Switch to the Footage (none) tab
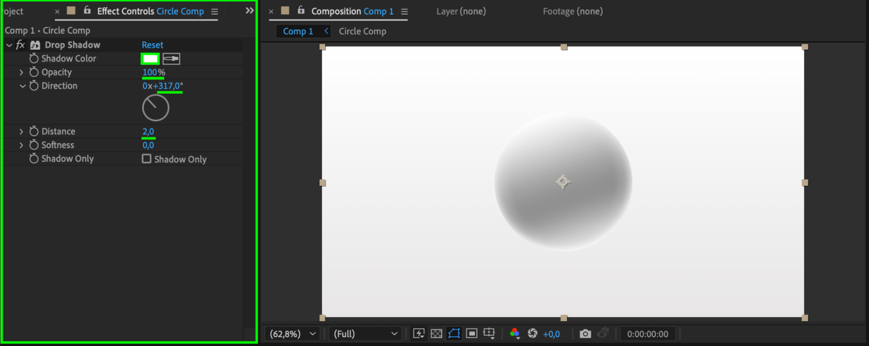This screenshot has height=346, width=869. [573, 11]
